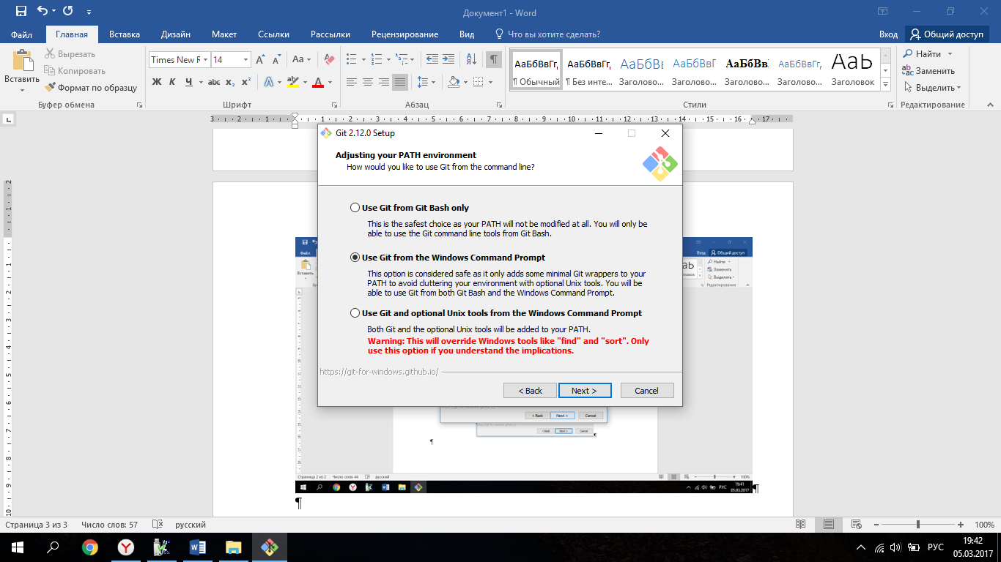Cancel the Git installation
This screenshot has height=562, width=1001.
tap(646, 391)
